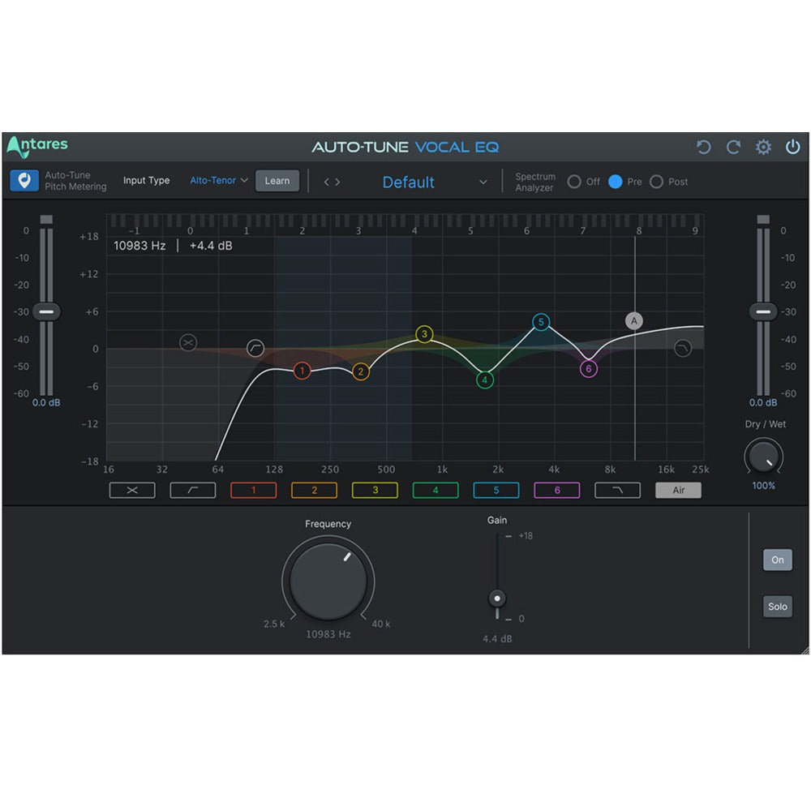Select the Air band tab
Screen dimensions: 811x811
678,490
